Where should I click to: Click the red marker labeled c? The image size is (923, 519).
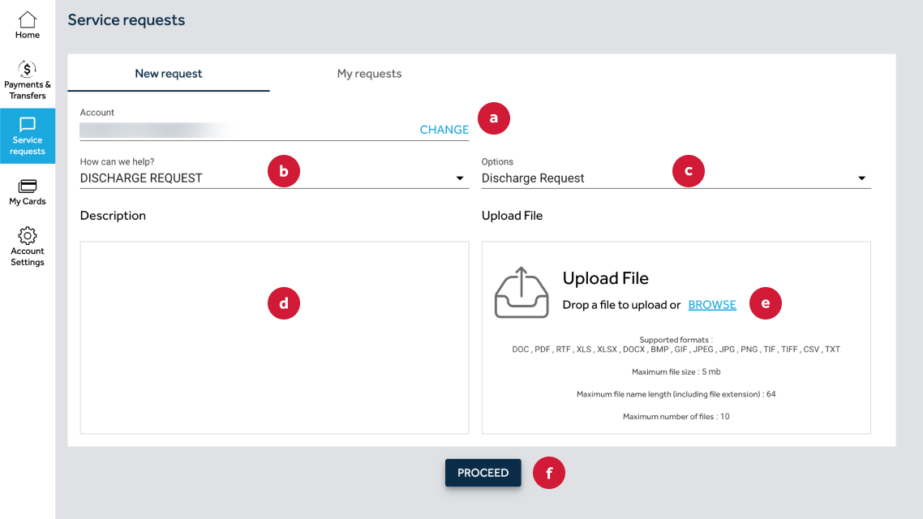[x=688, y=171]
